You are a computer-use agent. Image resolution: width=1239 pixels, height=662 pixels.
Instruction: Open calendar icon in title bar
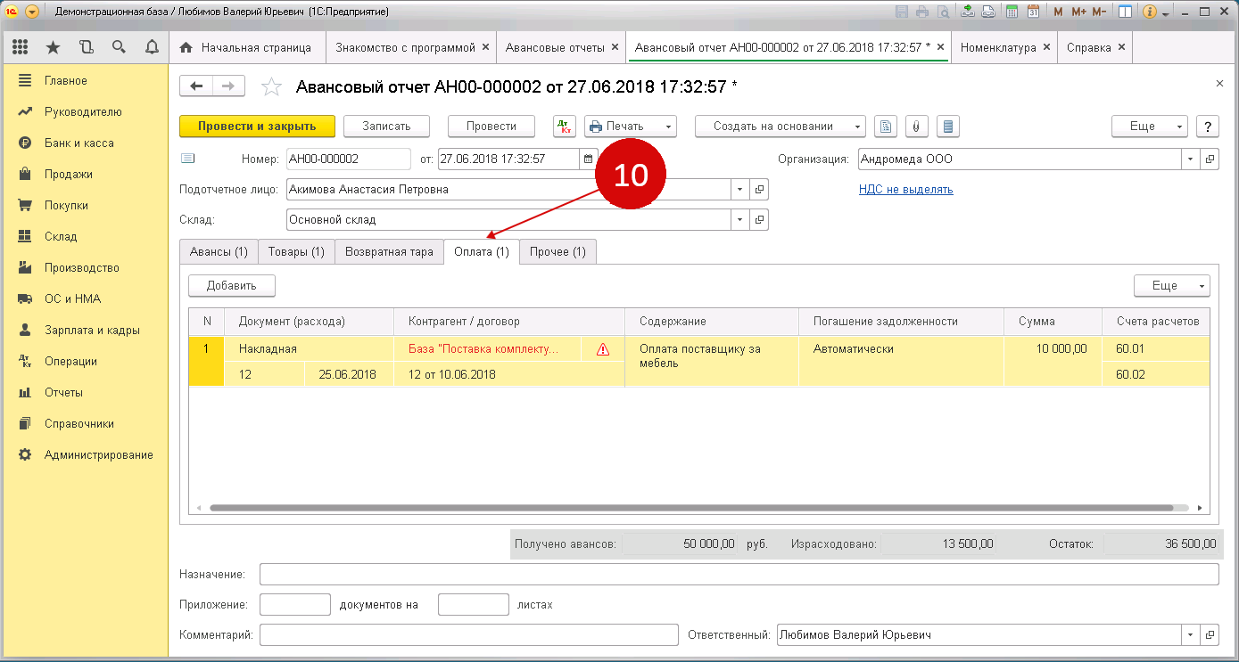point(1033,12)
